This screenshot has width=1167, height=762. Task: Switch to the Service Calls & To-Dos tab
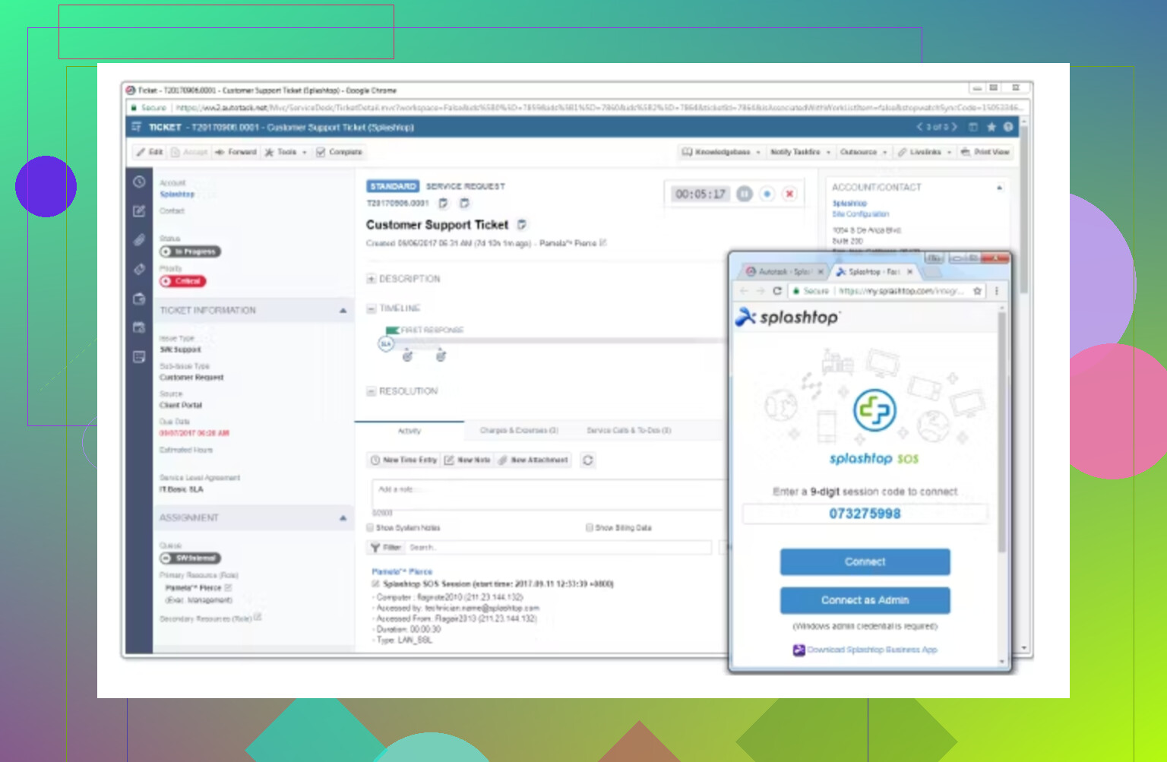pos(629,431)
